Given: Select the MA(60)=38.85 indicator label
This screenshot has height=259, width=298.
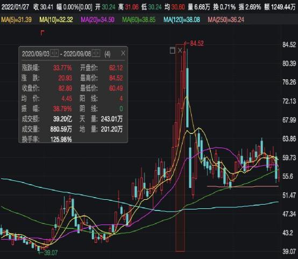Looking at the screenshot, I should [139, 19].
